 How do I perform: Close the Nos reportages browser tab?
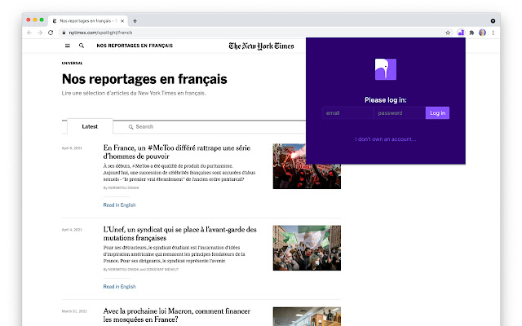click(122, 21)
